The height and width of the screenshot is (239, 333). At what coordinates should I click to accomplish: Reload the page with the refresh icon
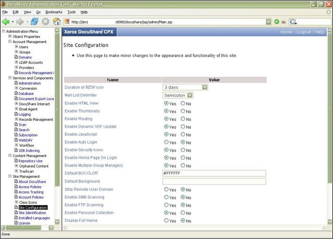34,22
